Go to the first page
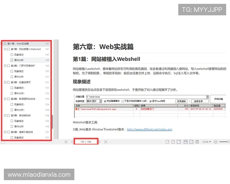Viewport: 230px width, 184px height. tap(66, 142)
